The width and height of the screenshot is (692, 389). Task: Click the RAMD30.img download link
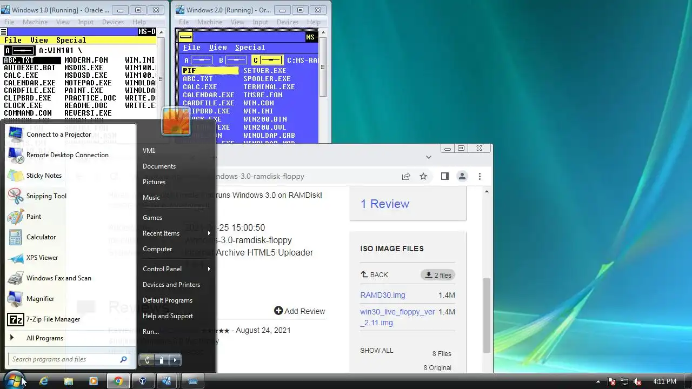(383, 295)
